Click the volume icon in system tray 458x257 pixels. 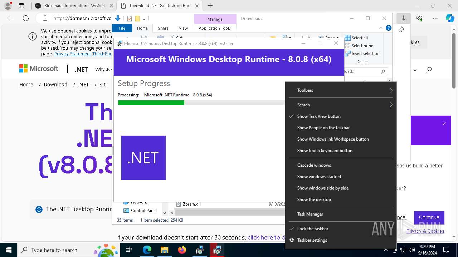411,250
